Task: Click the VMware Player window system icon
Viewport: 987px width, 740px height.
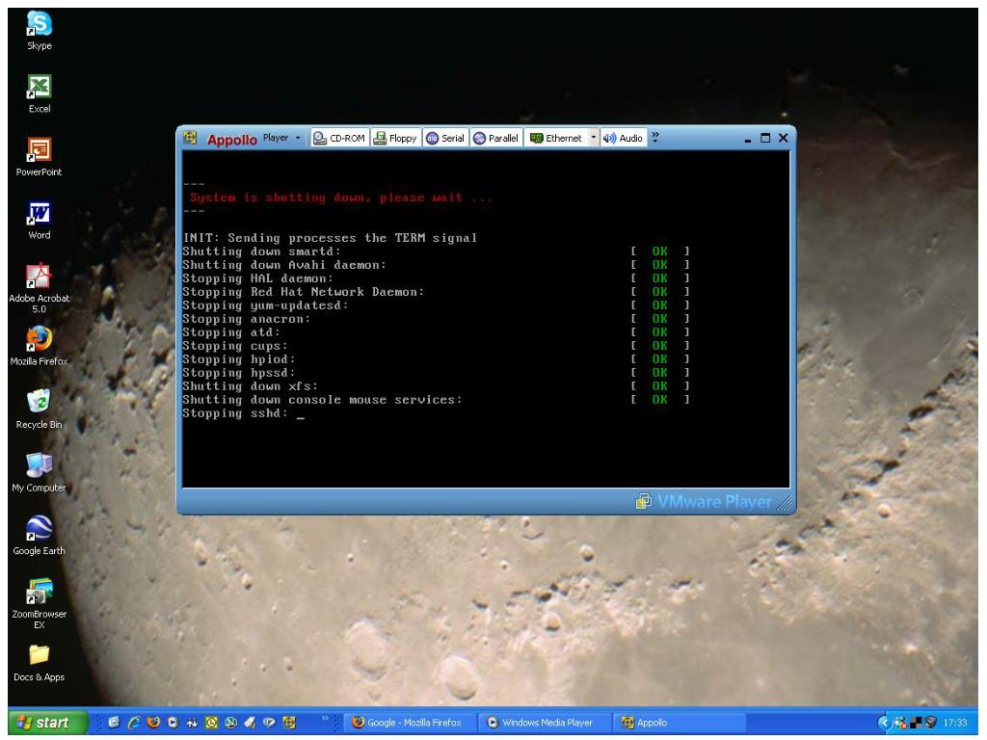Action: click(x=190, y=138)
